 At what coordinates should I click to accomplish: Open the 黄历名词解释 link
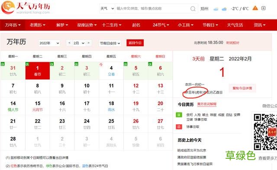(x=207, y=104)
